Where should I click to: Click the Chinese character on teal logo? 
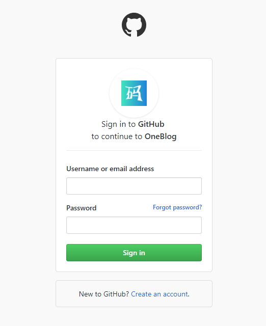pyautogui.click(x=134, y=93)
